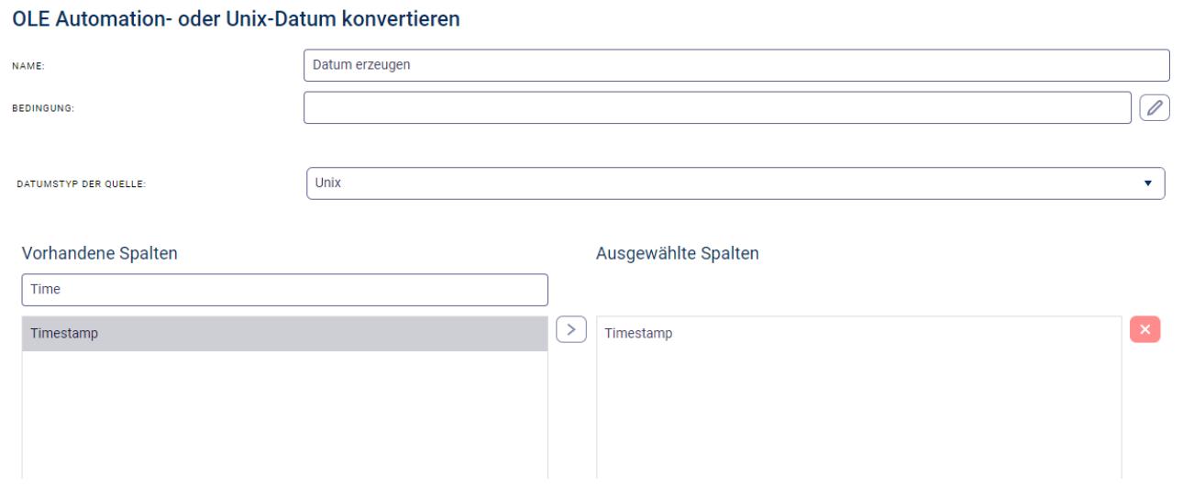
Task: Click the small dropdown arrow in the Unix box
Action: 1147,183
